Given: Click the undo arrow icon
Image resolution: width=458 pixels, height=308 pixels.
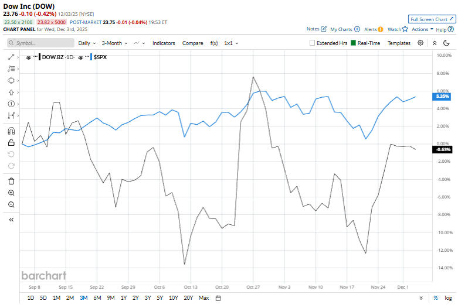Looking at the screenshot, I should pyautogui.click(x=11, y=154).
